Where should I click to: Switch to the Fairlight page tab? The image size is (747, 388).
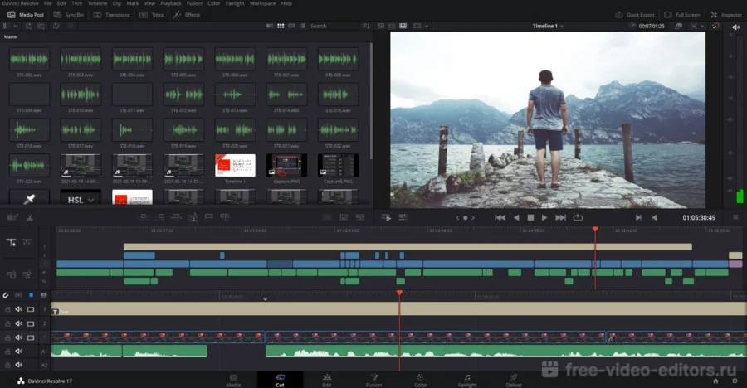click(x=467, y=380)
